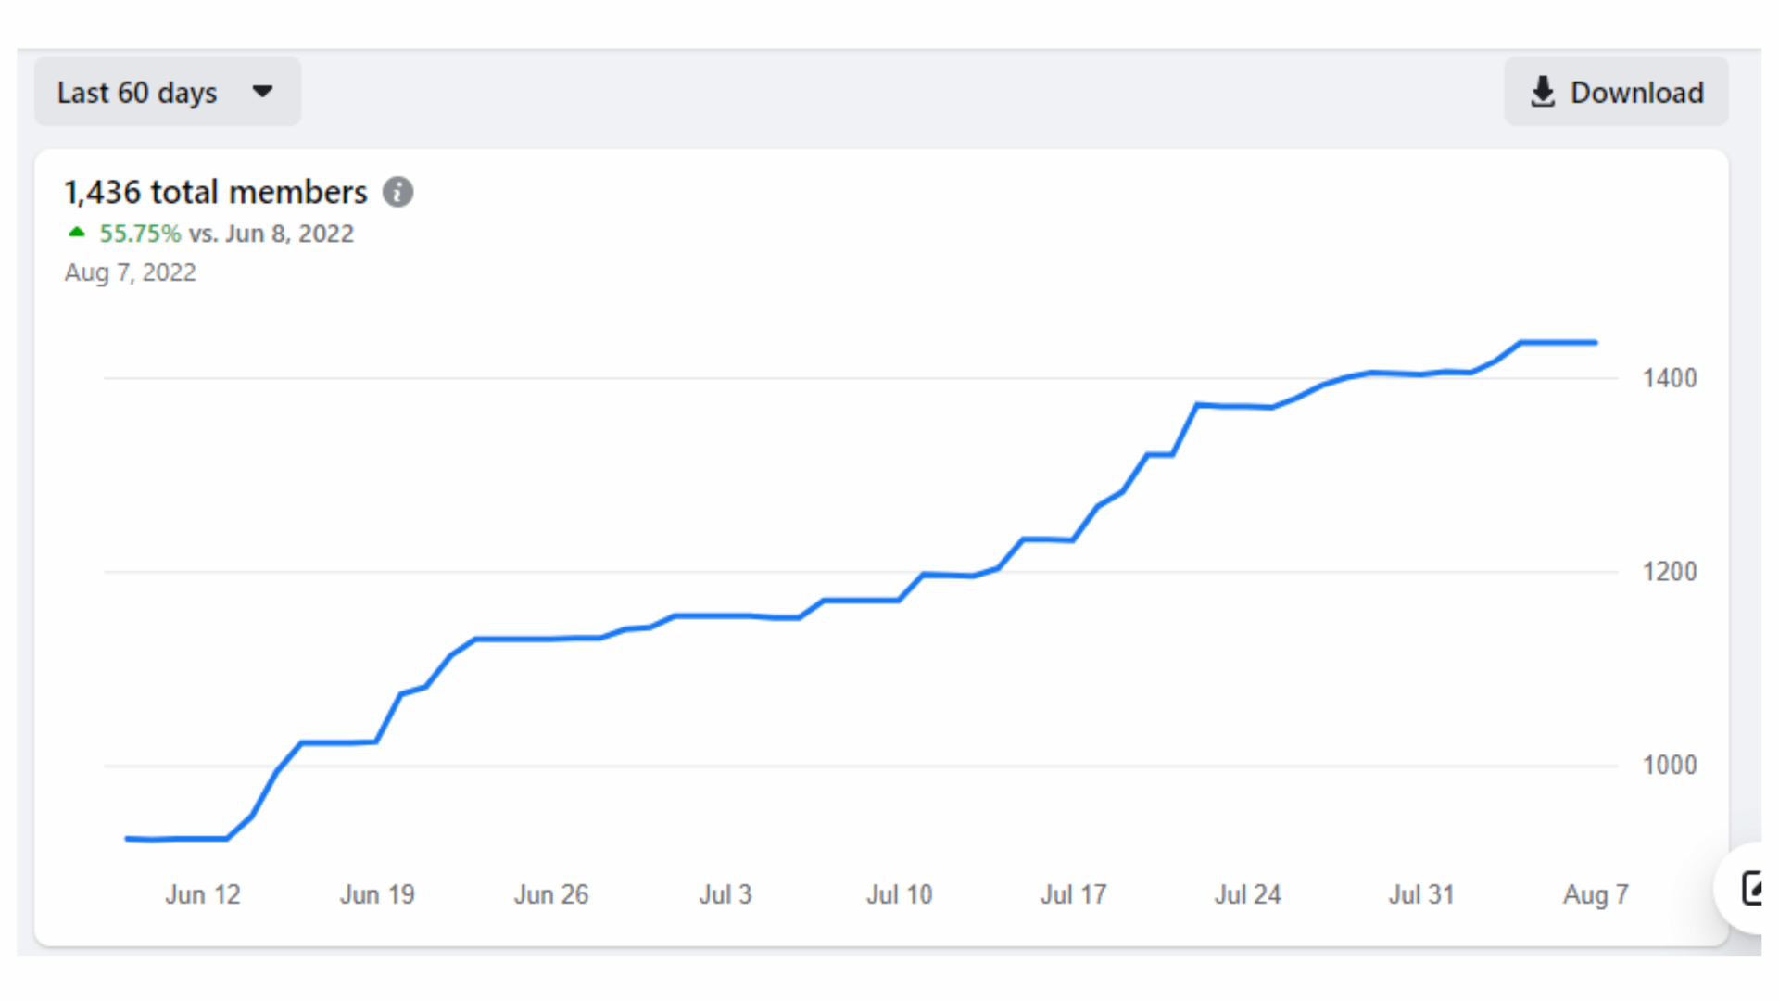Click the download arrow icon
Viewport: 1779px width, 1001px height.
pyautogui.click(x=1543, y=92)
